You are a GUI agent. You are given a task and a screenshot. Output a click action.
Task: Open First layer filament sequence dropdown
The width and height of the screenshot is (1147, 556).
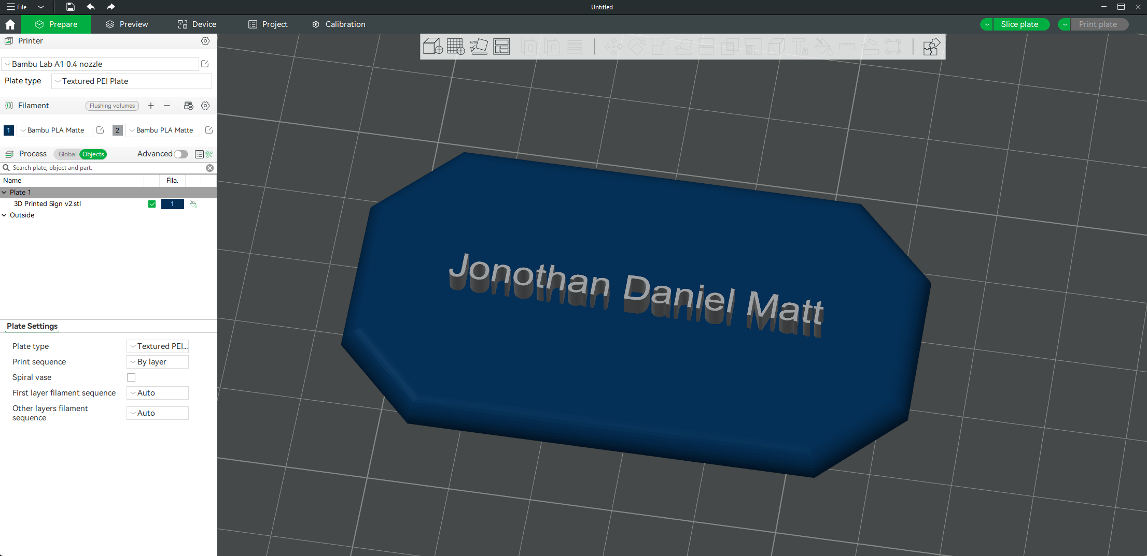pos(158,393)
